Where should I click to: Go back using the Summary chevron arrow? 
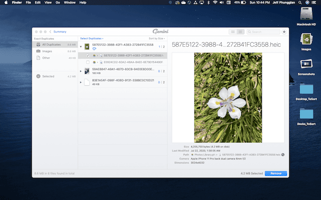[50, 32]
